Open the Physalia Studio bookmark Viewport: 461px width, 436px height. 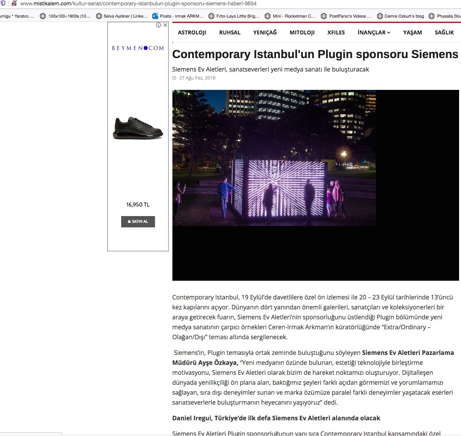[x=445, y=16]
